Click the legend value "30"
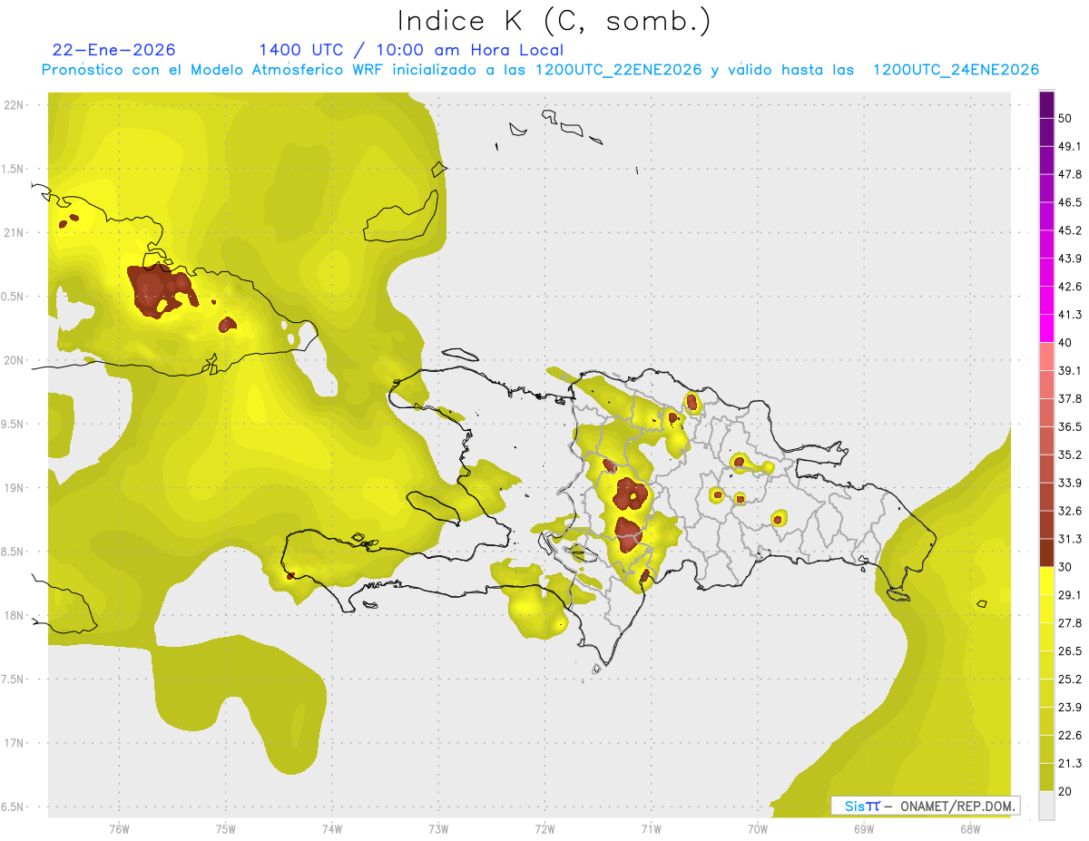The height and width of the screenshot is (841, 1089). [1064, 567]
